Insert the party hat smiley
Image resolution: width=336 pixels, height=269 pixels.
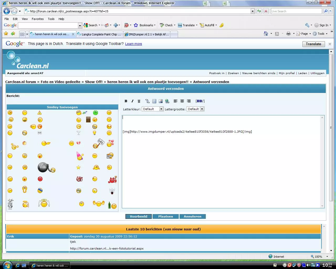[80, 156]
